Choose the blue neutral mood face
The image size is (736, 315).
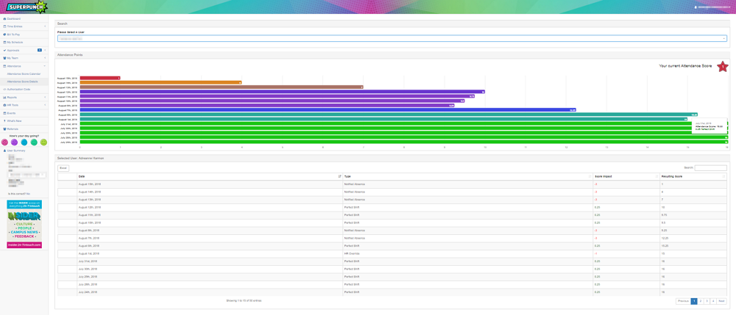[x=24, y=142]
